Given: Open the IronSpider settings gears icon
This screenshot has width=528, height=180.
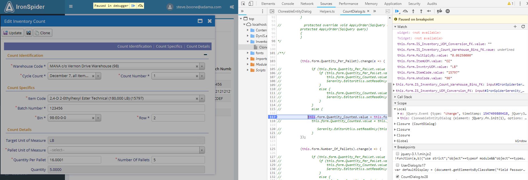Looking at the screenshot, I should point(232,7).
